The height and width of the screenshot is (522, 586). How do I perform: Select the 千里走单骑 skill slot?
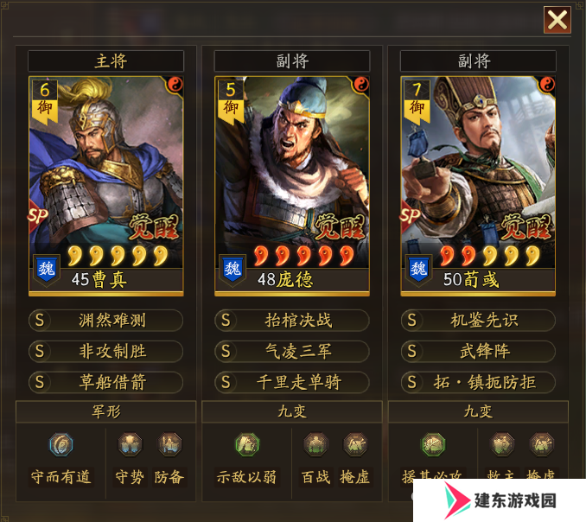pos(292,382)
